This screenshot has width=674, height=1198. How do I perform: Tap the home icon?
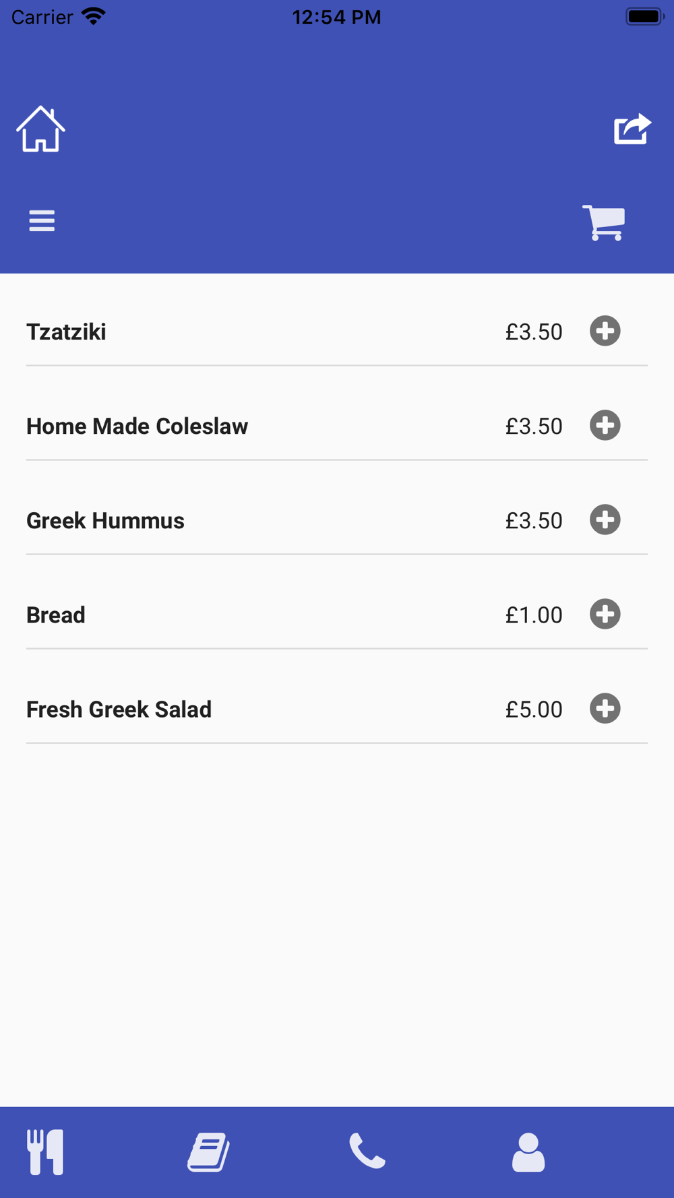pos(40,129)
